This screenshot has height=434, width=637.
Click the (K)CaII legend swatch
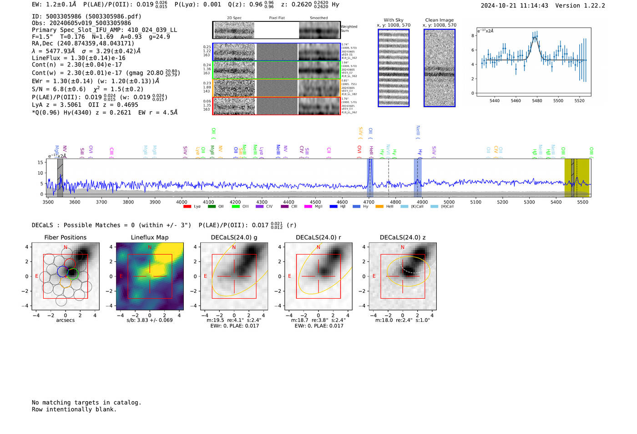click(x=404, y=207)
